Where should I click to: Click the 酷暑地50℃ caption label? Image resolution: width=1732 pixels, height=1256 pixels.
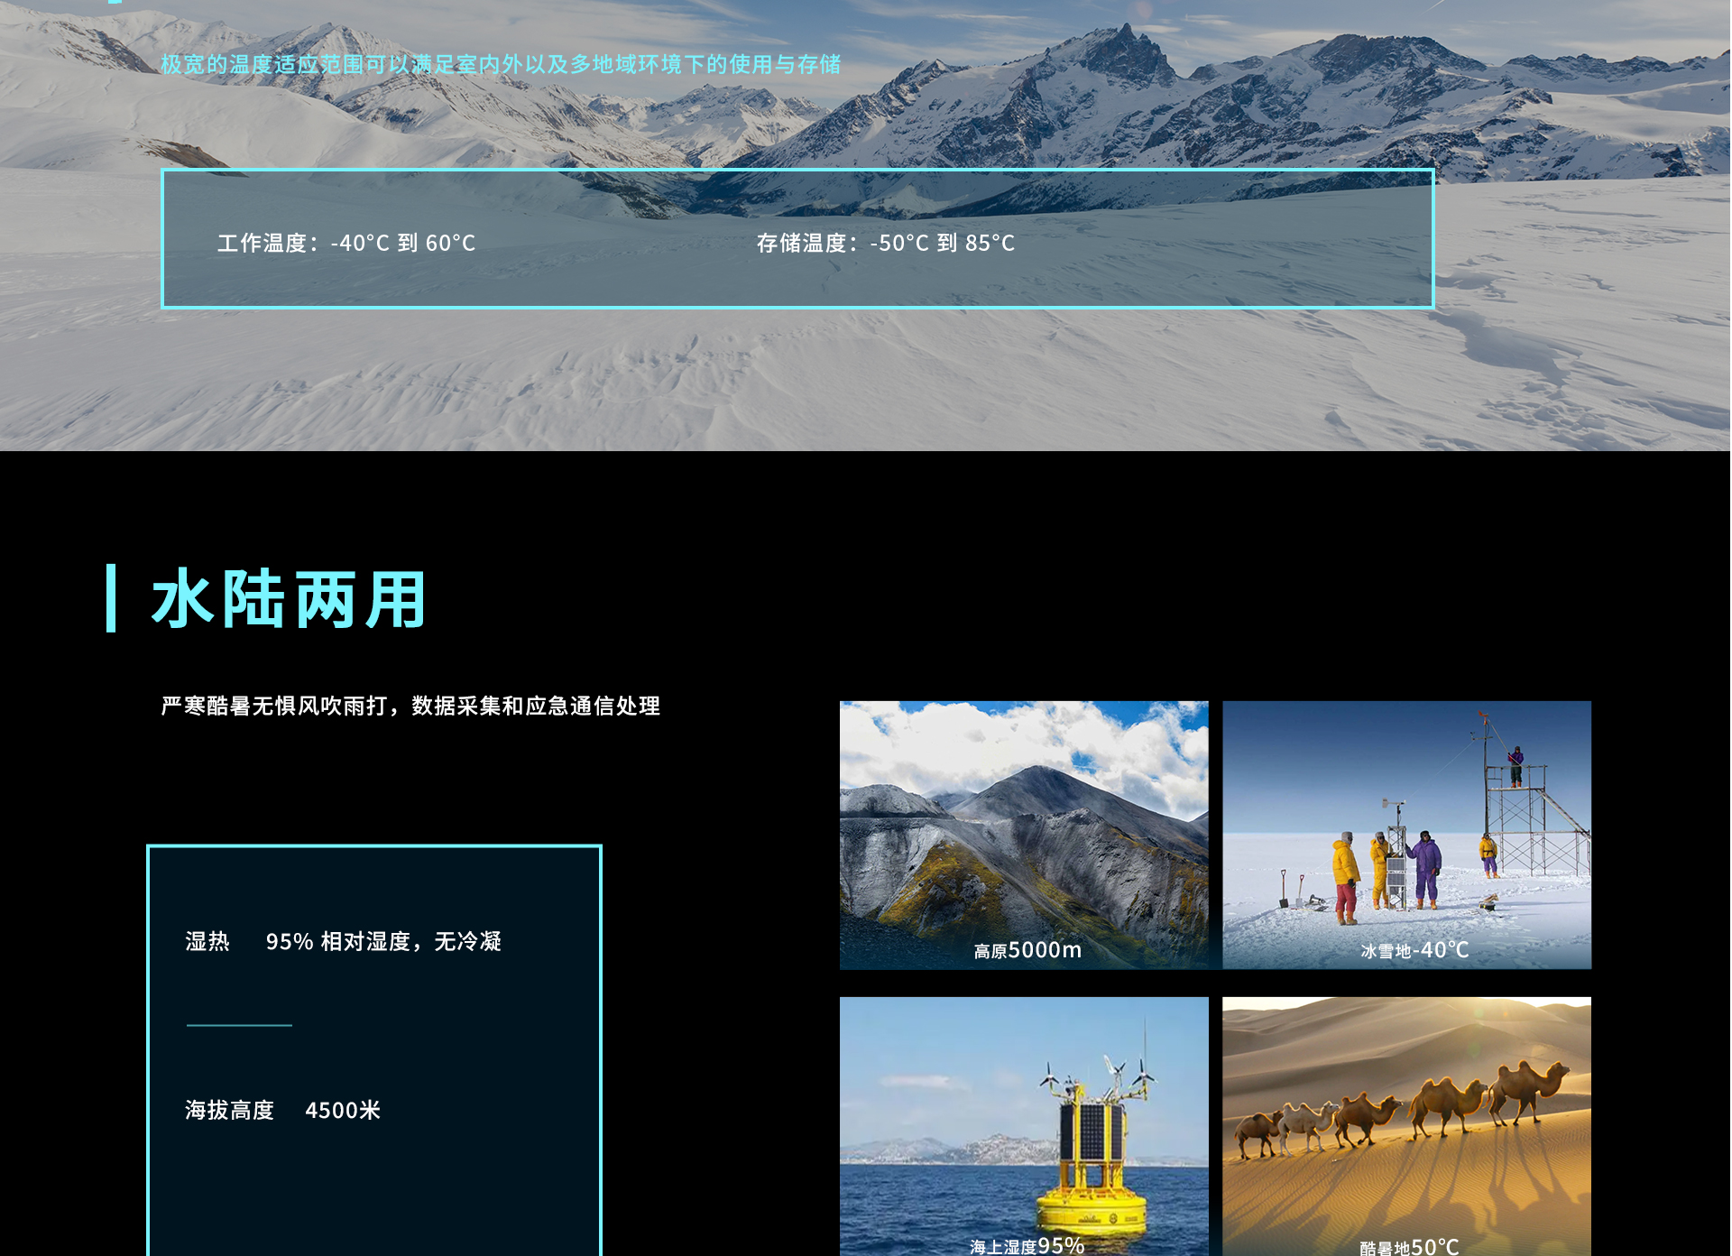pos(1409,1247)
